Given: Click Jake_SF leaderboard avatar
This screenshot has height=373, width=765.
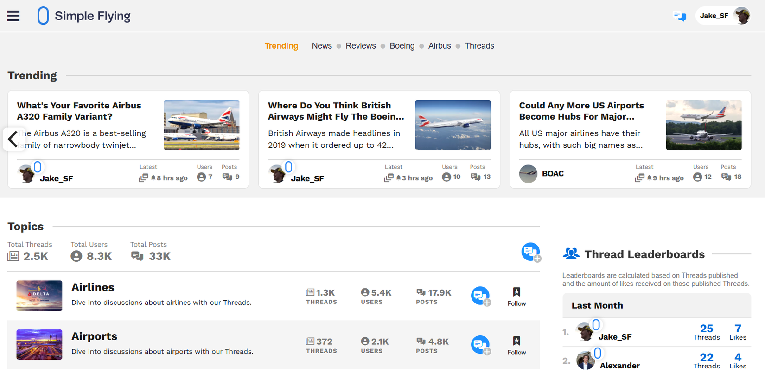Looking at the screenshot, I should click(585, 332).
